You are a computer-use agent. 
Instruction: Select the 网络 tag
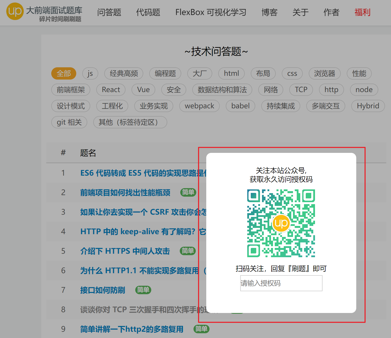click(x=271, y=90)
